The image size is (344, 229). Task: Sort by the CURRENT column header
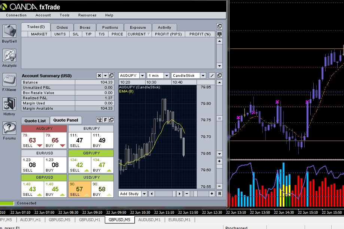138,34
